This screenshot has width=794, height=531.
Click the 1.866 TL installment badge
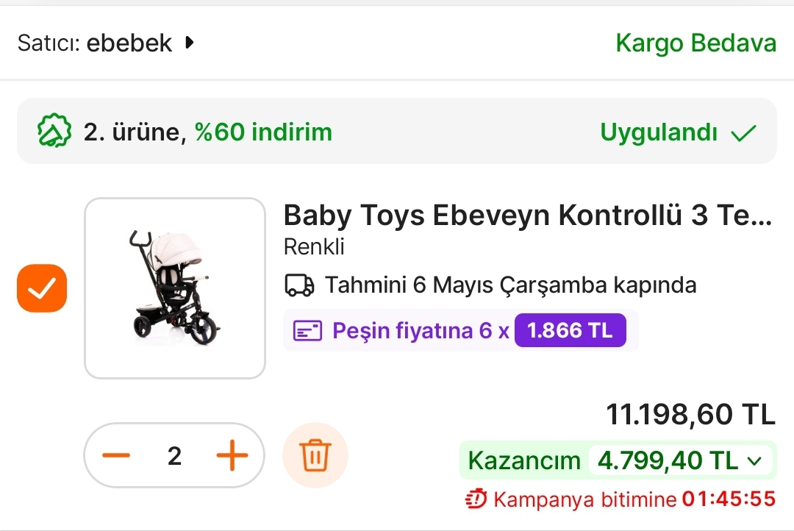[570, 331]
